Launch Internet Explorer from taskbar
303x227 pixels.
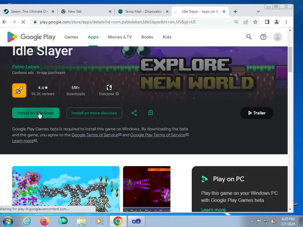pyautogui.click(x=26, y=221)
